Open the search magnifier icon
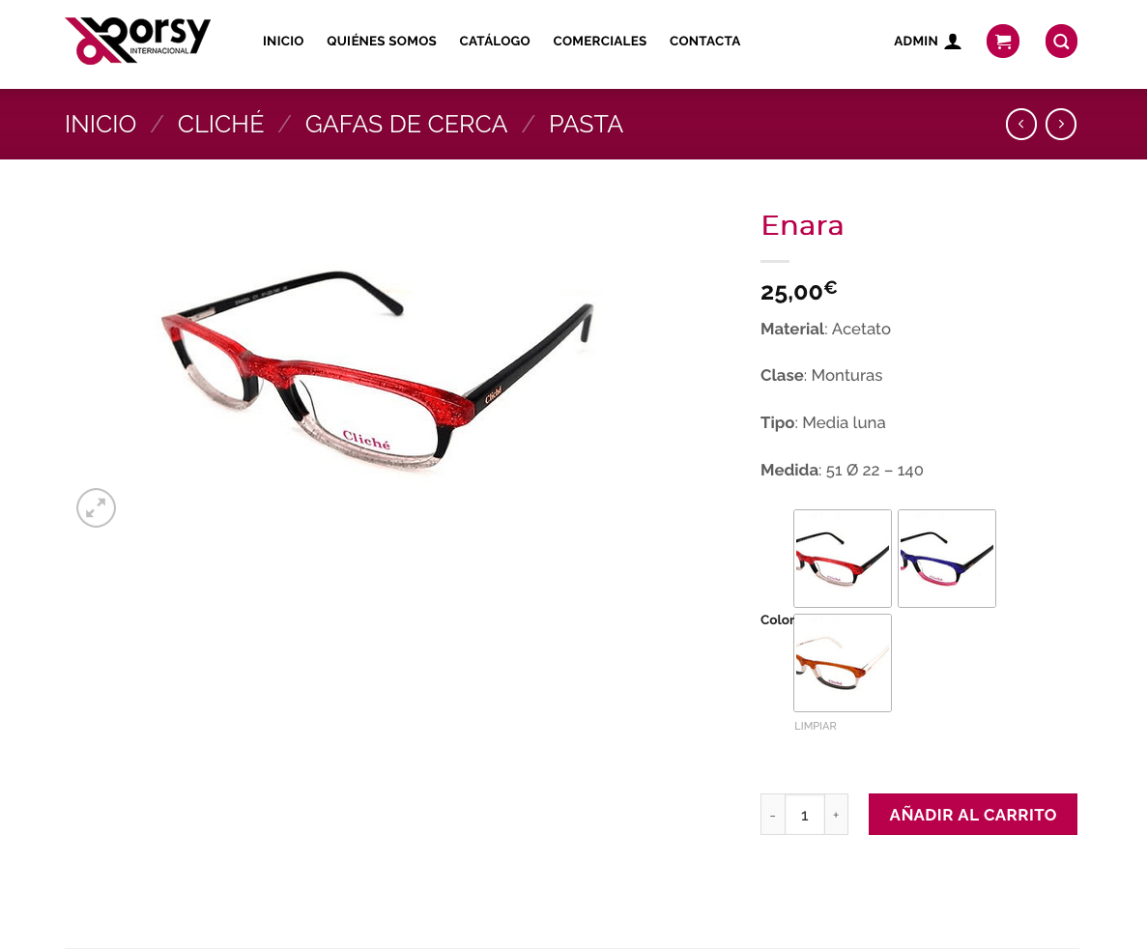Viewport: 1147px width, 950px height. [1061, 41]
